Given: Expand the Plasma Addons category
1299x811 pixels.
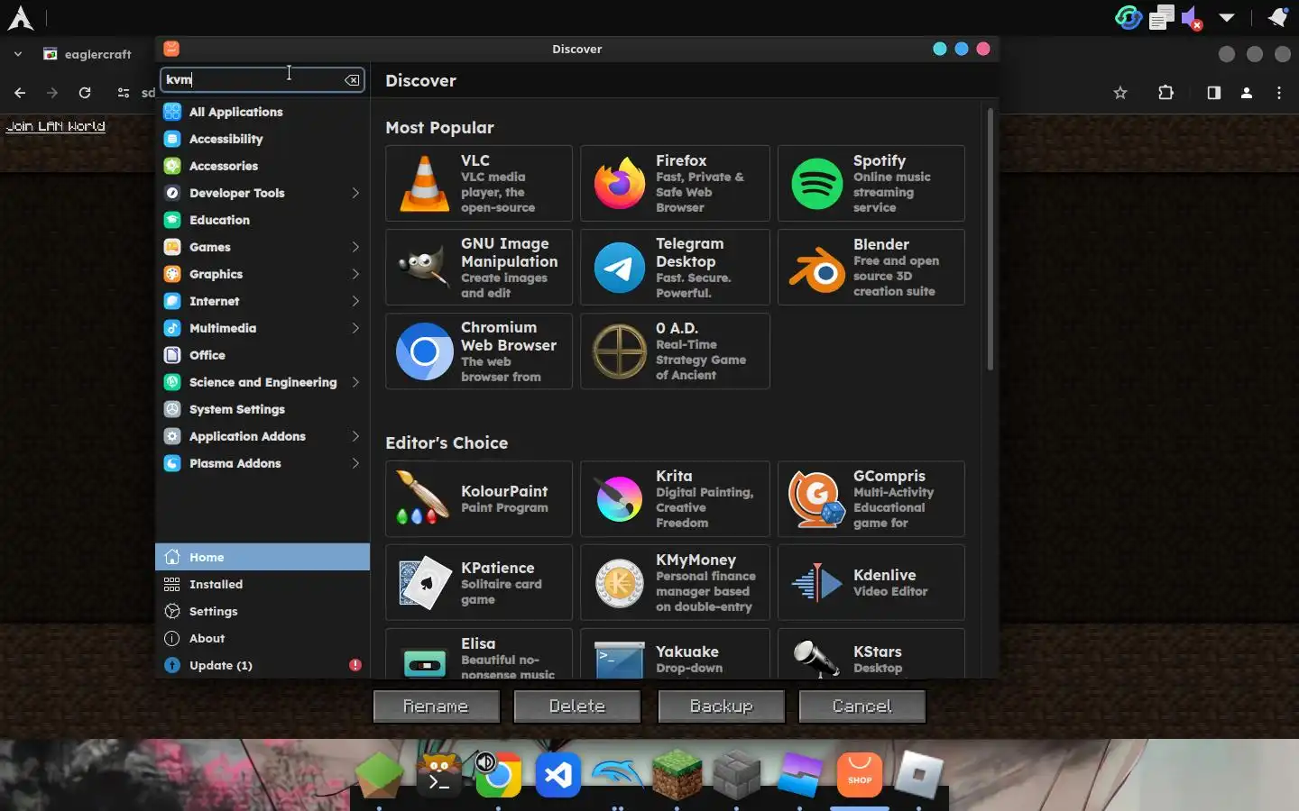Looking at the screenshot, I should pyautogui.click(x=355, y=463).
